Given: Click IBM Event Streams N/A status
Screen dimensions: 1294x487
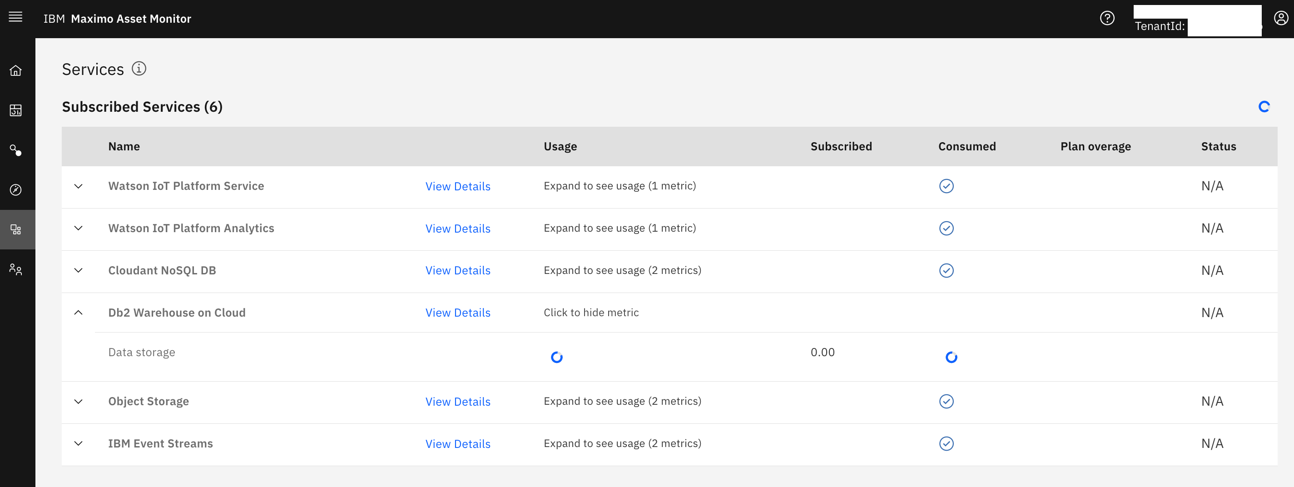Looking at the screenshot, I should coord(1212,443).
